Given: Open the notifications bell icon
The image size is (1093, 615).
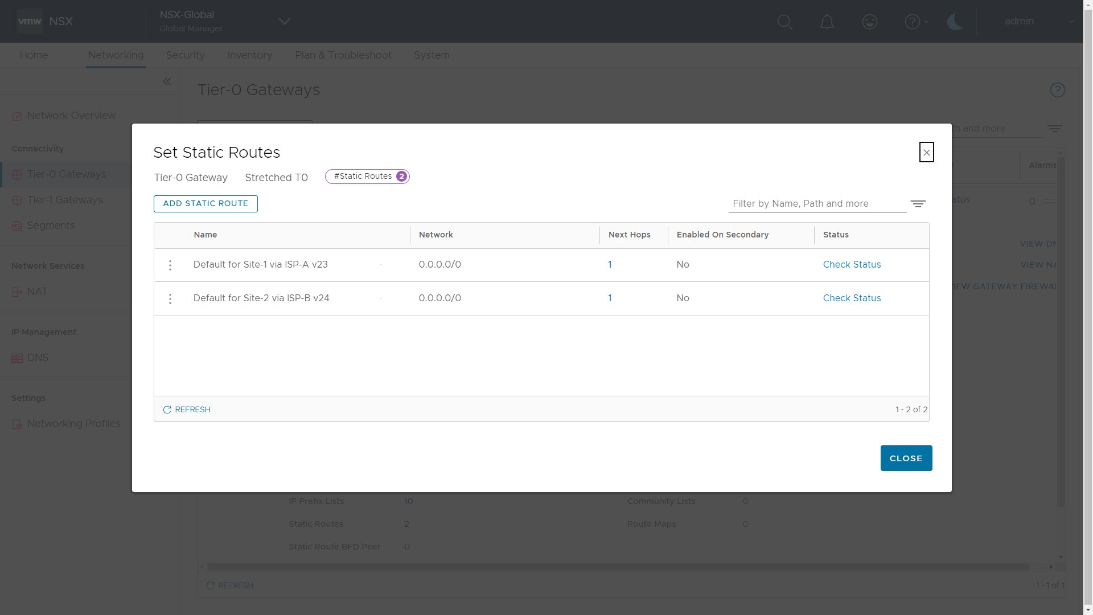Looking at the screenshot, I should (827, 22).
